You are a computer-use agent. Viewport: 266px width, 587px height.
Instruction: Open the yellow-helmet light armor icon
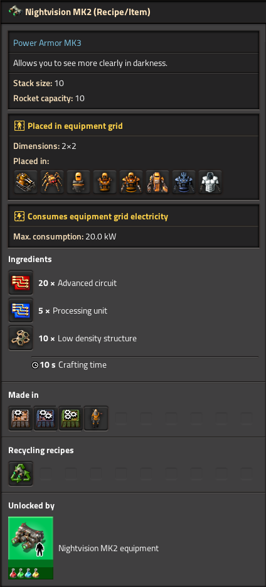point(78,182)
